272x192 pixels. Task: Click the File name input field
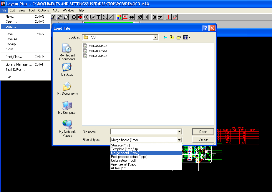pyautogui.click(x=144, y=132)
